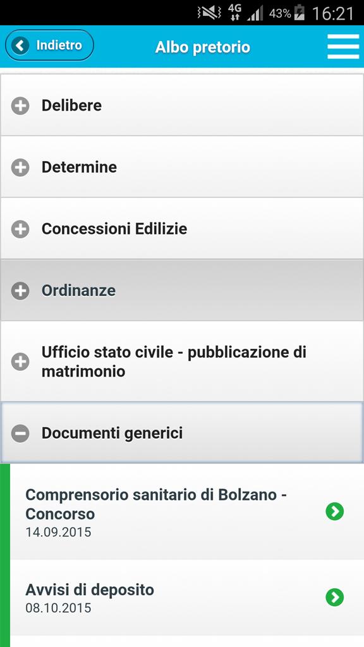Expand the Concessioni Edilizie section

[x=182, y=228]
